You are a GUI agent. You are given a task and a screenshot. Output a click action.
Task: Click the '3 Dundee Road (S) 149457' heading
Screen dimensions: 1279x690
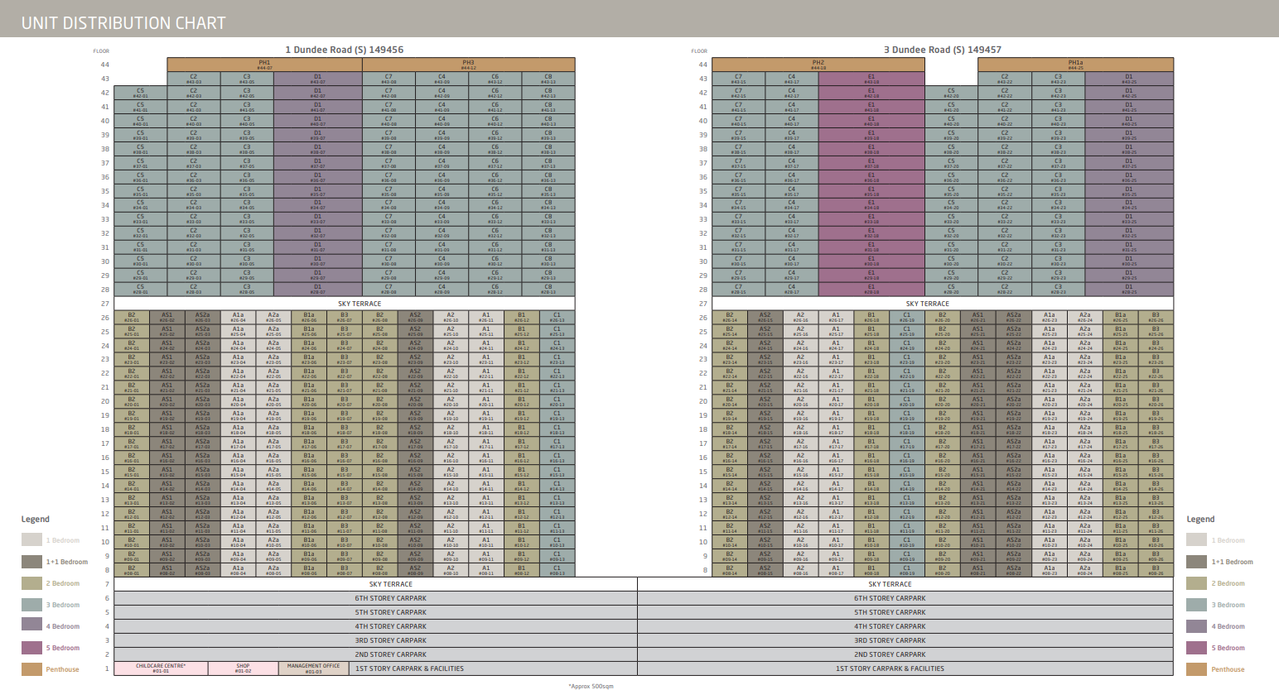[943, 50]
